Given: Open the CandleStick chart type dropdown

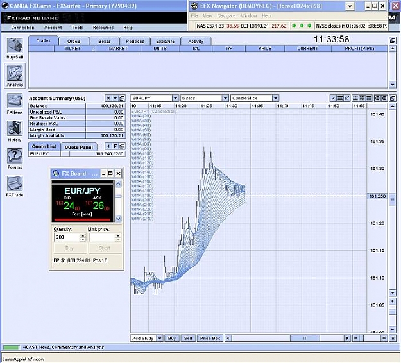Looking at the screenshot, I should click(275, 98).
